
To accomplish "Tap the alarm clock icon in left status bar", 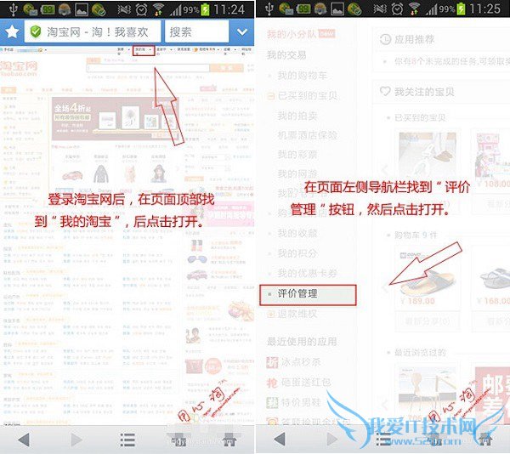I will click(141, 9).
